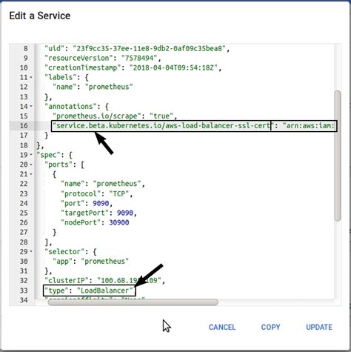The image size is (351, 352).
Task: Select line number 16 in gutter
Action: [x=24, y=126]
